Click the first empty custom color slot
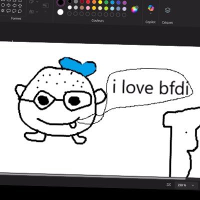Screen dimensions: 200x200 tap(69, 13)
